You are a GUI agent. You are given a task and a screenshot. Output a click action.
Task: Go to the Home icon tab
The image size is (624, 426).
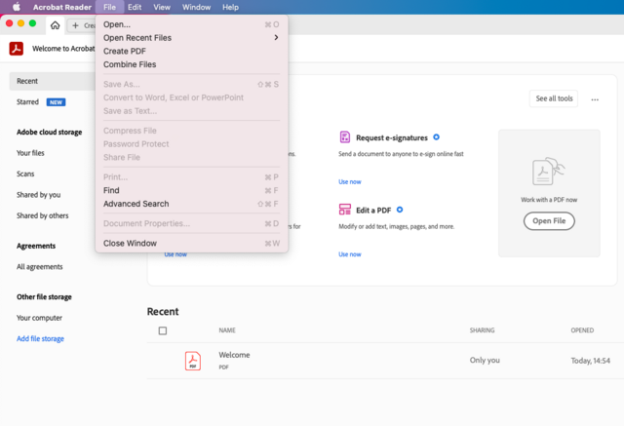[x=55, y=25]
